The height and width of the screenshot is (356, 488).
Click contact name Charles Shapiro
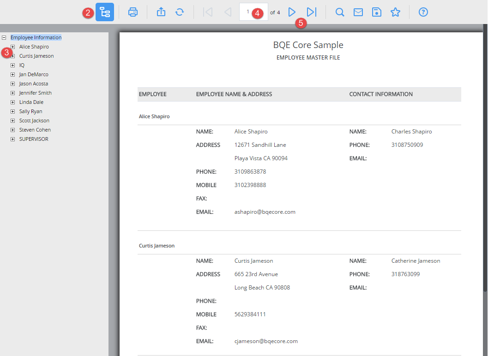point(411,131)
